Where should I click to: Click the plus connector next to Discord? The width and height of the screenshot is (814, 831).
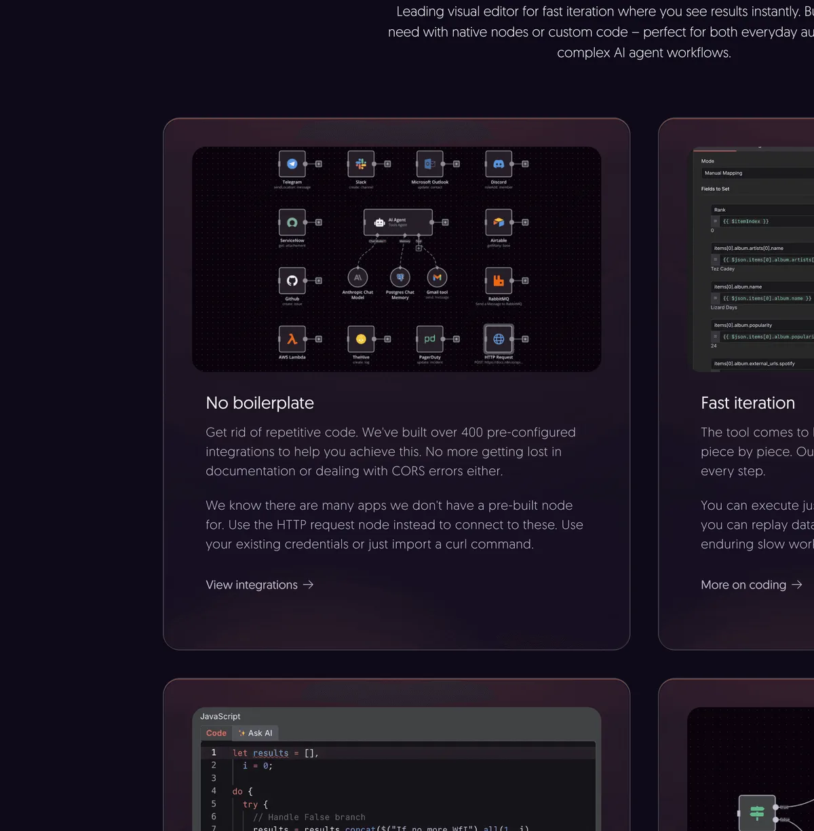pyautogui.click(x=525, y=164)
